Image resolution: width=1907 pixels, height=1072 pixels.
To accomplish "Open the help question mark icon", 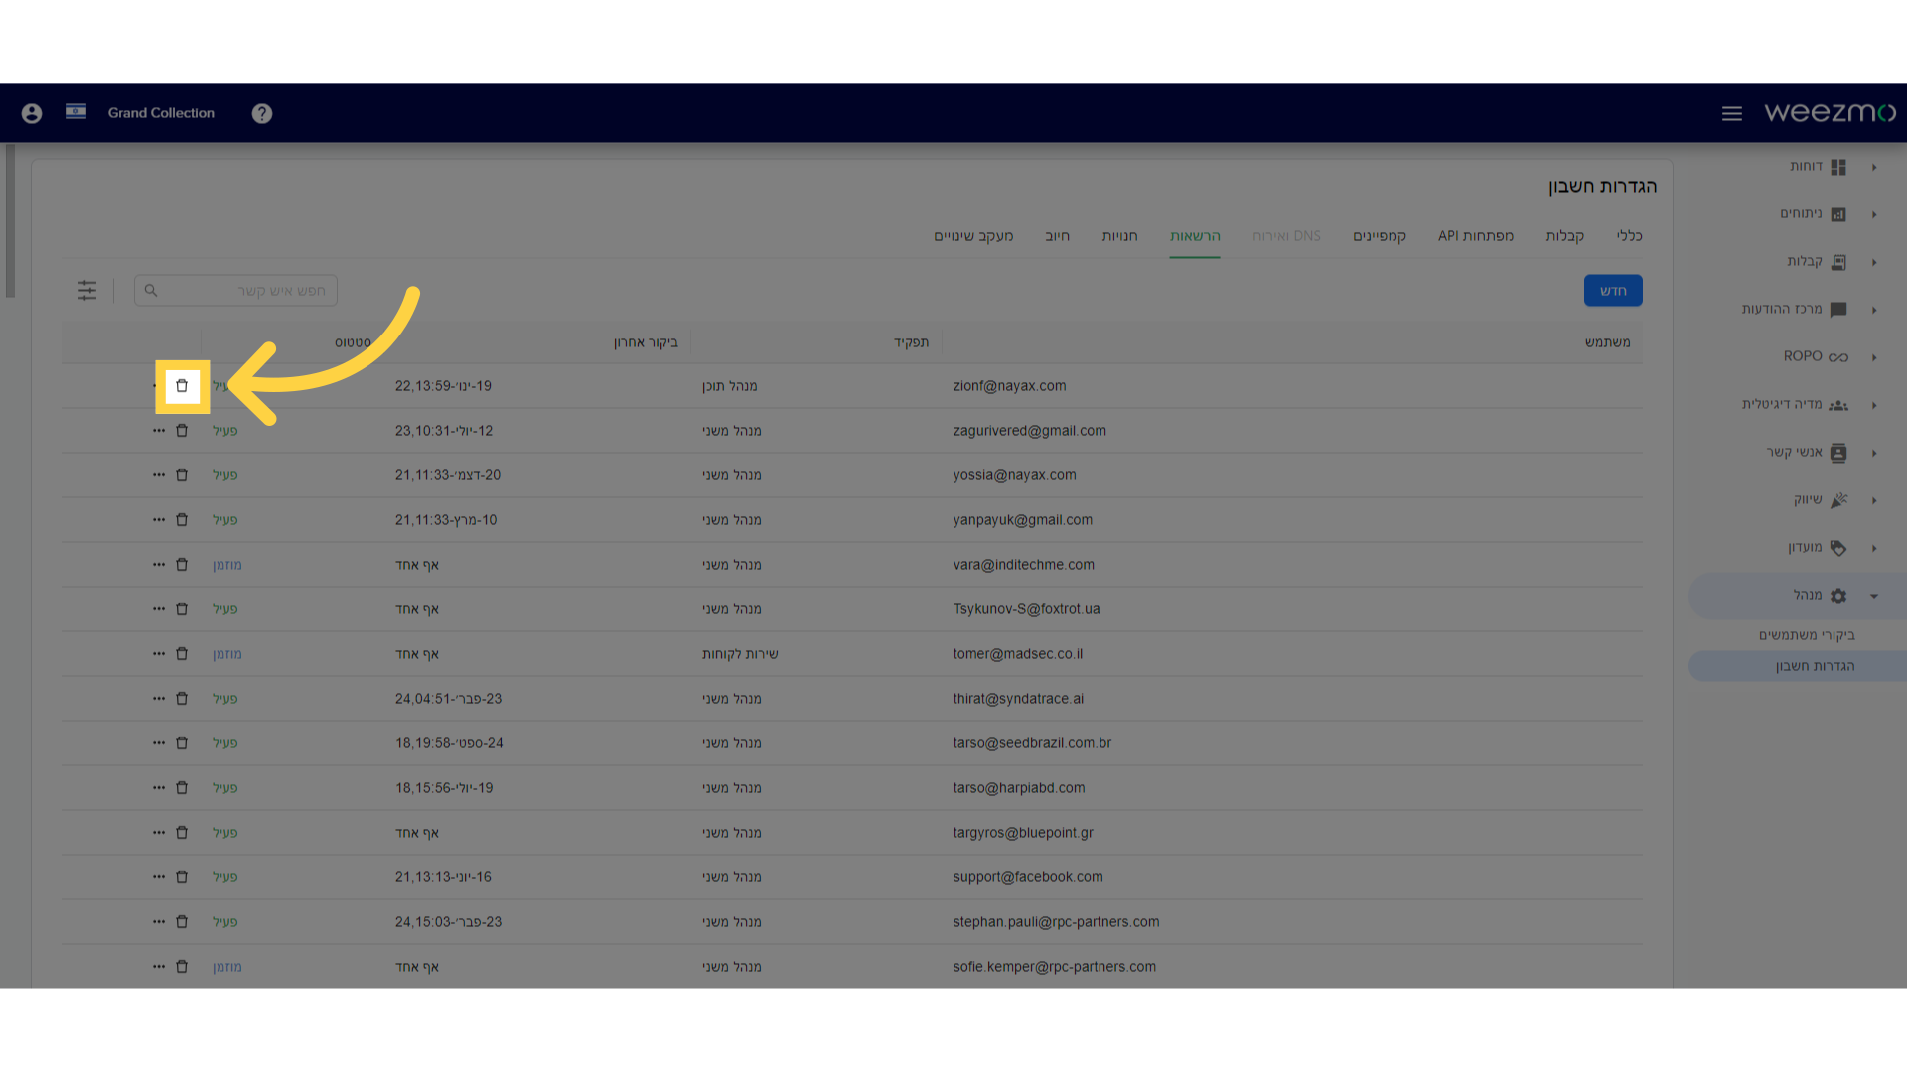I will click(x=262, y=113).
